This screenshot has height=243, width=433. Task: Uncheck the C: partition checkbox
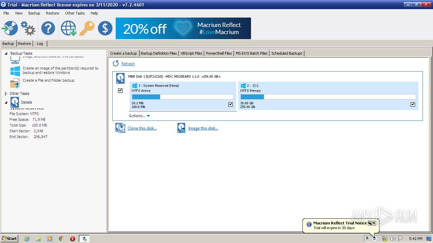[413, 104]
